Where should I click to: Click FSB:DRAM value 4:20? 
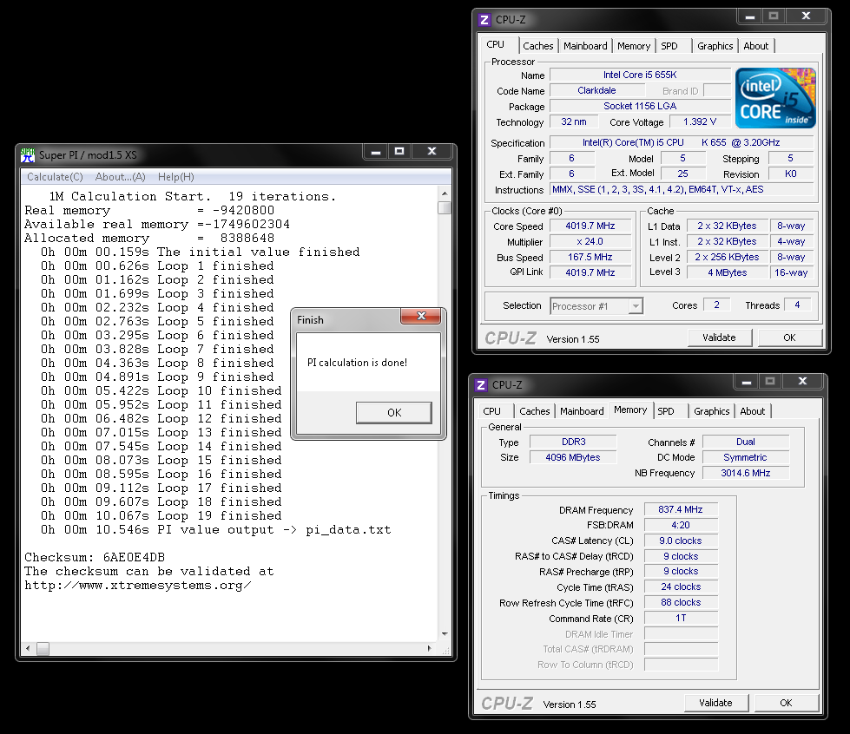click(x=681, y=526)
